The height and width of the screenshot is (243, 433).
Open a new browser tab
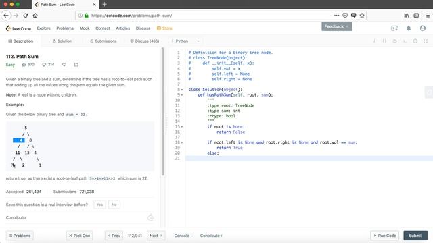pyautogui.click(x=104, y=5)
